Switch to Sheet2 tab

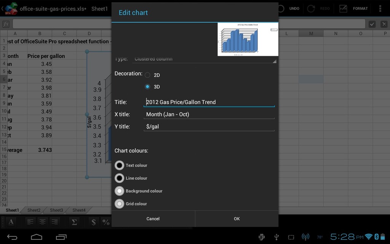click(34, 210)
